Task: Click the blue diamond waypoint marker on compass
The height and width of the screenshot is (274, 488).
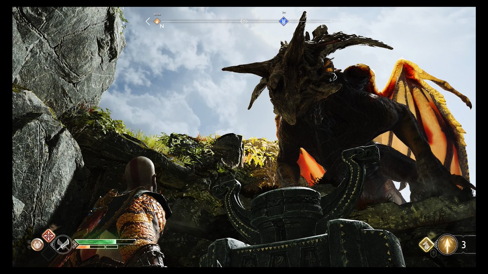Action: pos(284,21)
